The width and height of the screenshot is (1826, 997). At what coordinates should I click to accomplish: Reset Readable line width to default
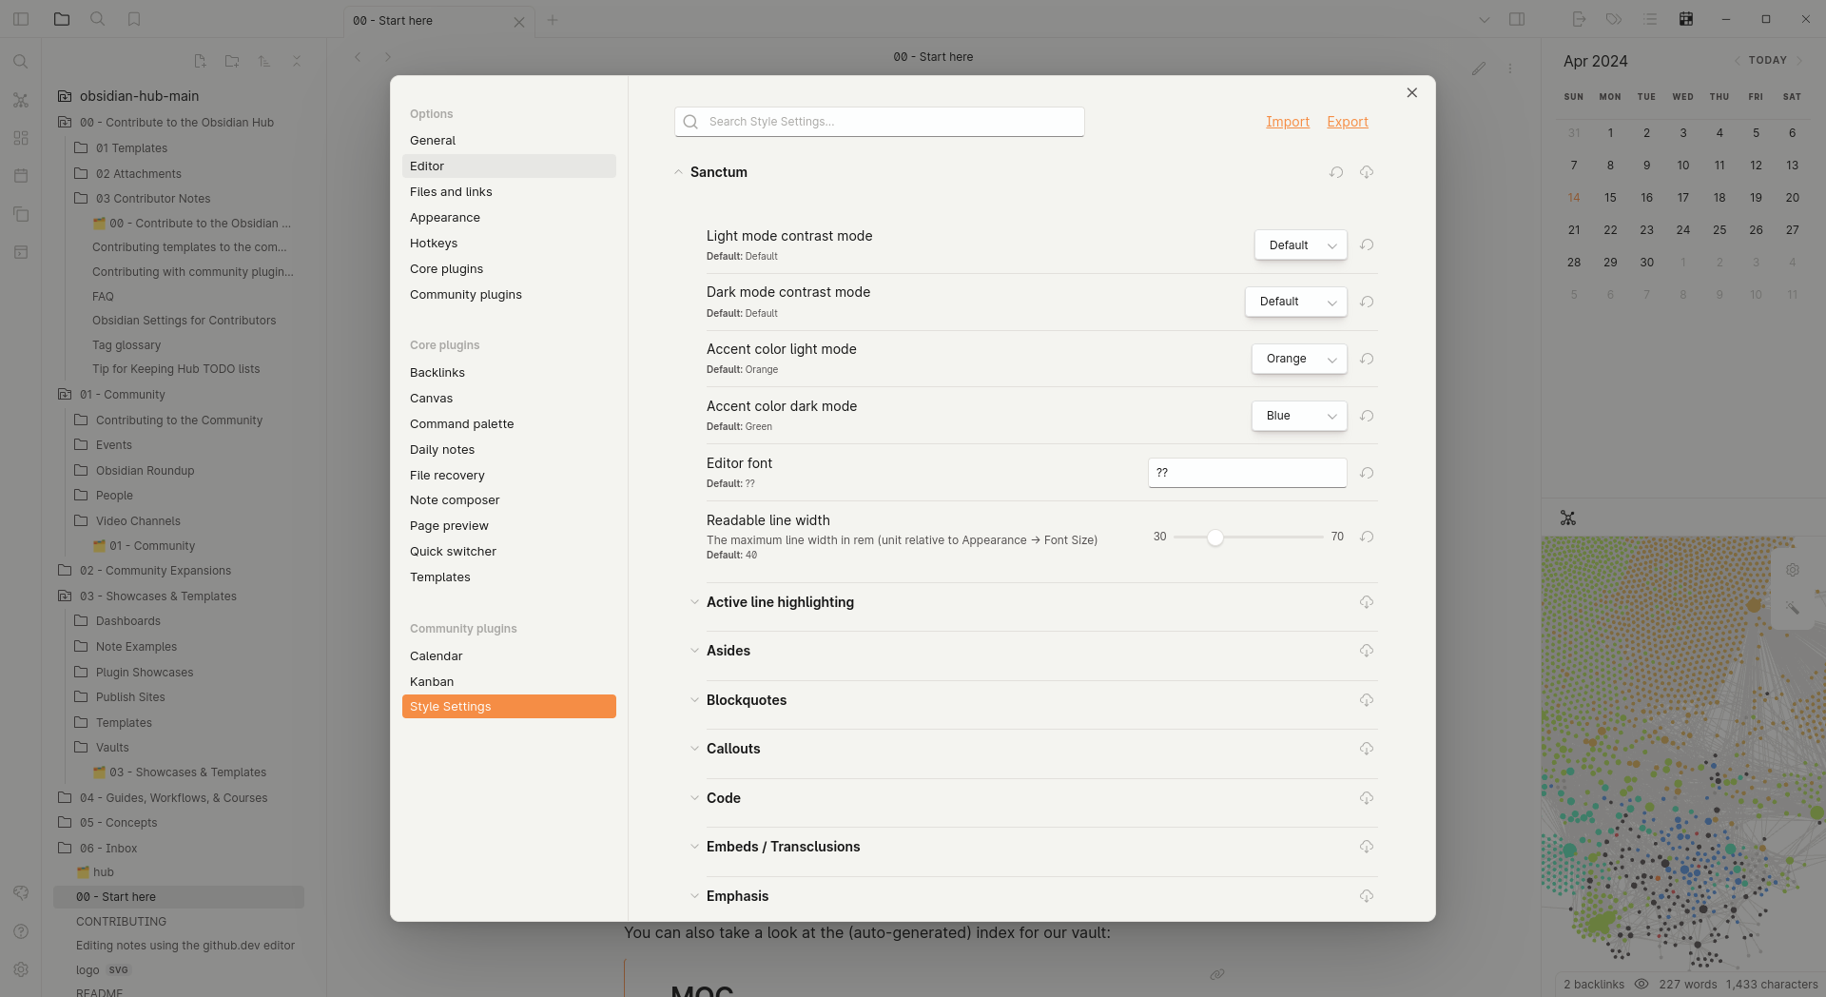click(1367, 537)
